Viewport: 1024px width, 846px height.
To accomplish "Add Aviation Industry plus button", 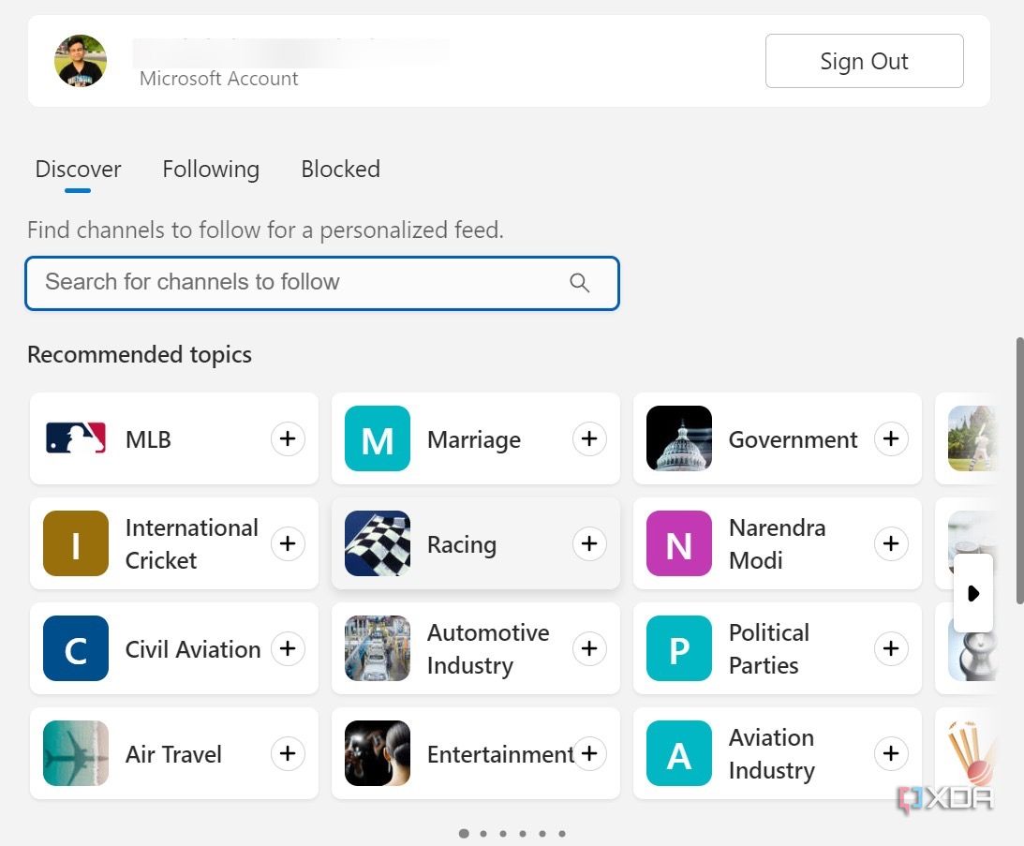I will click(x=891, y=753).
